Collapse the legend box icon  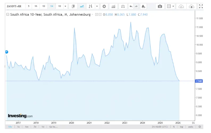pos(8,14)
